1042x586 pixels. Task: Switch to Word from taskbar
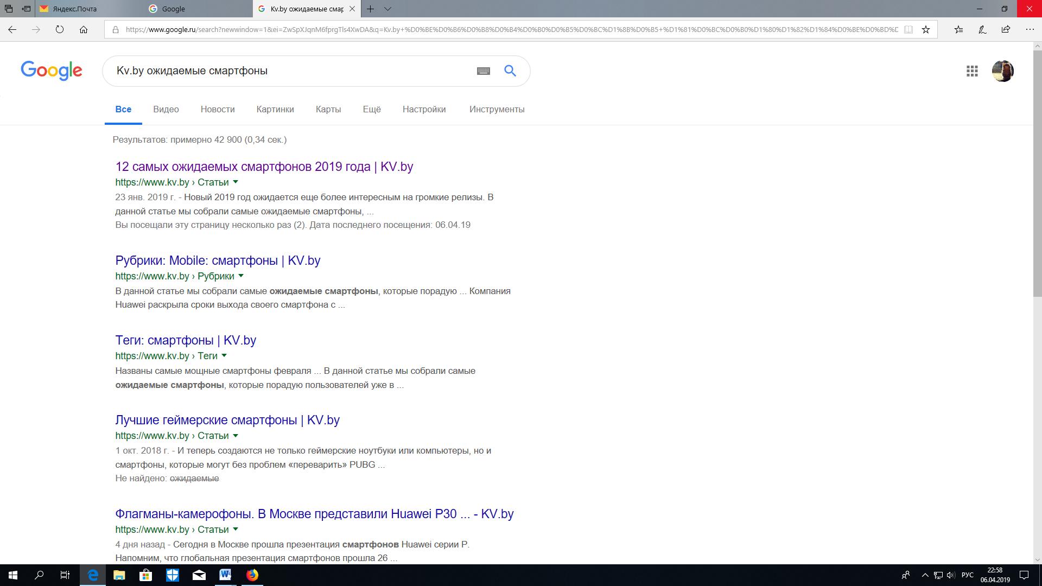[225, 575]
